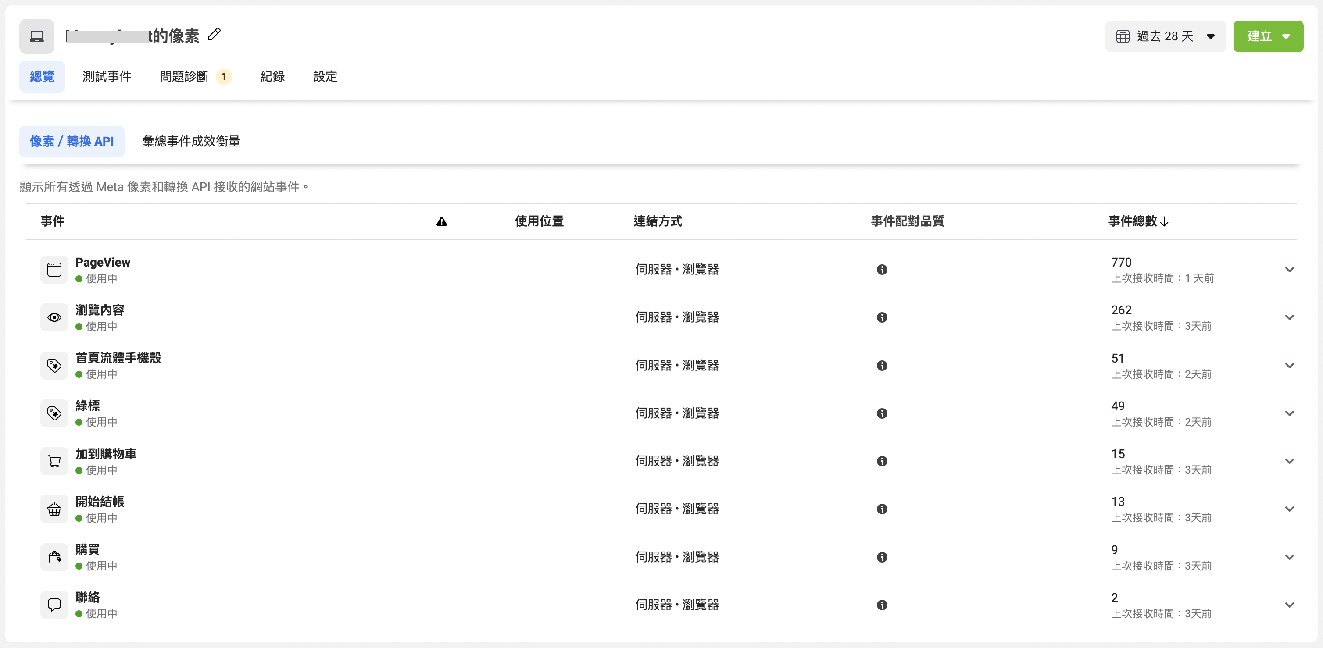Expand the 聯絡 event row chevron
The height and width of the screenshot is (648, 1323).
pos(1289,605)
